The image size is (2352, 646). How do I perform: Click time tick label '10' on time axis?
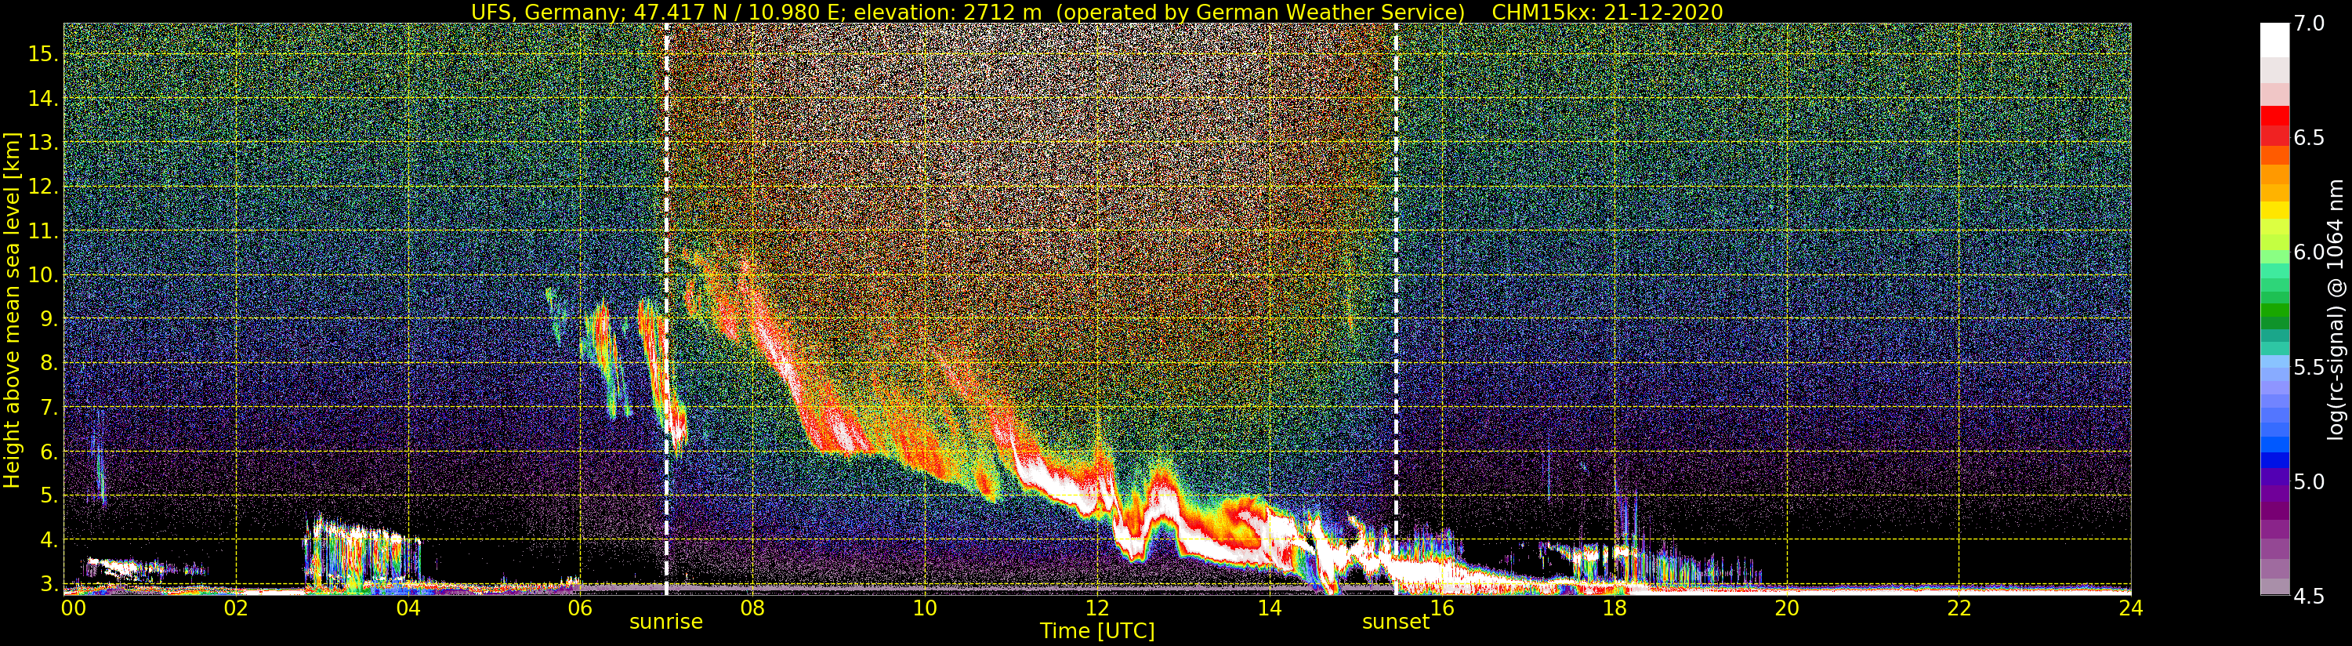click(x=925, y=608)
